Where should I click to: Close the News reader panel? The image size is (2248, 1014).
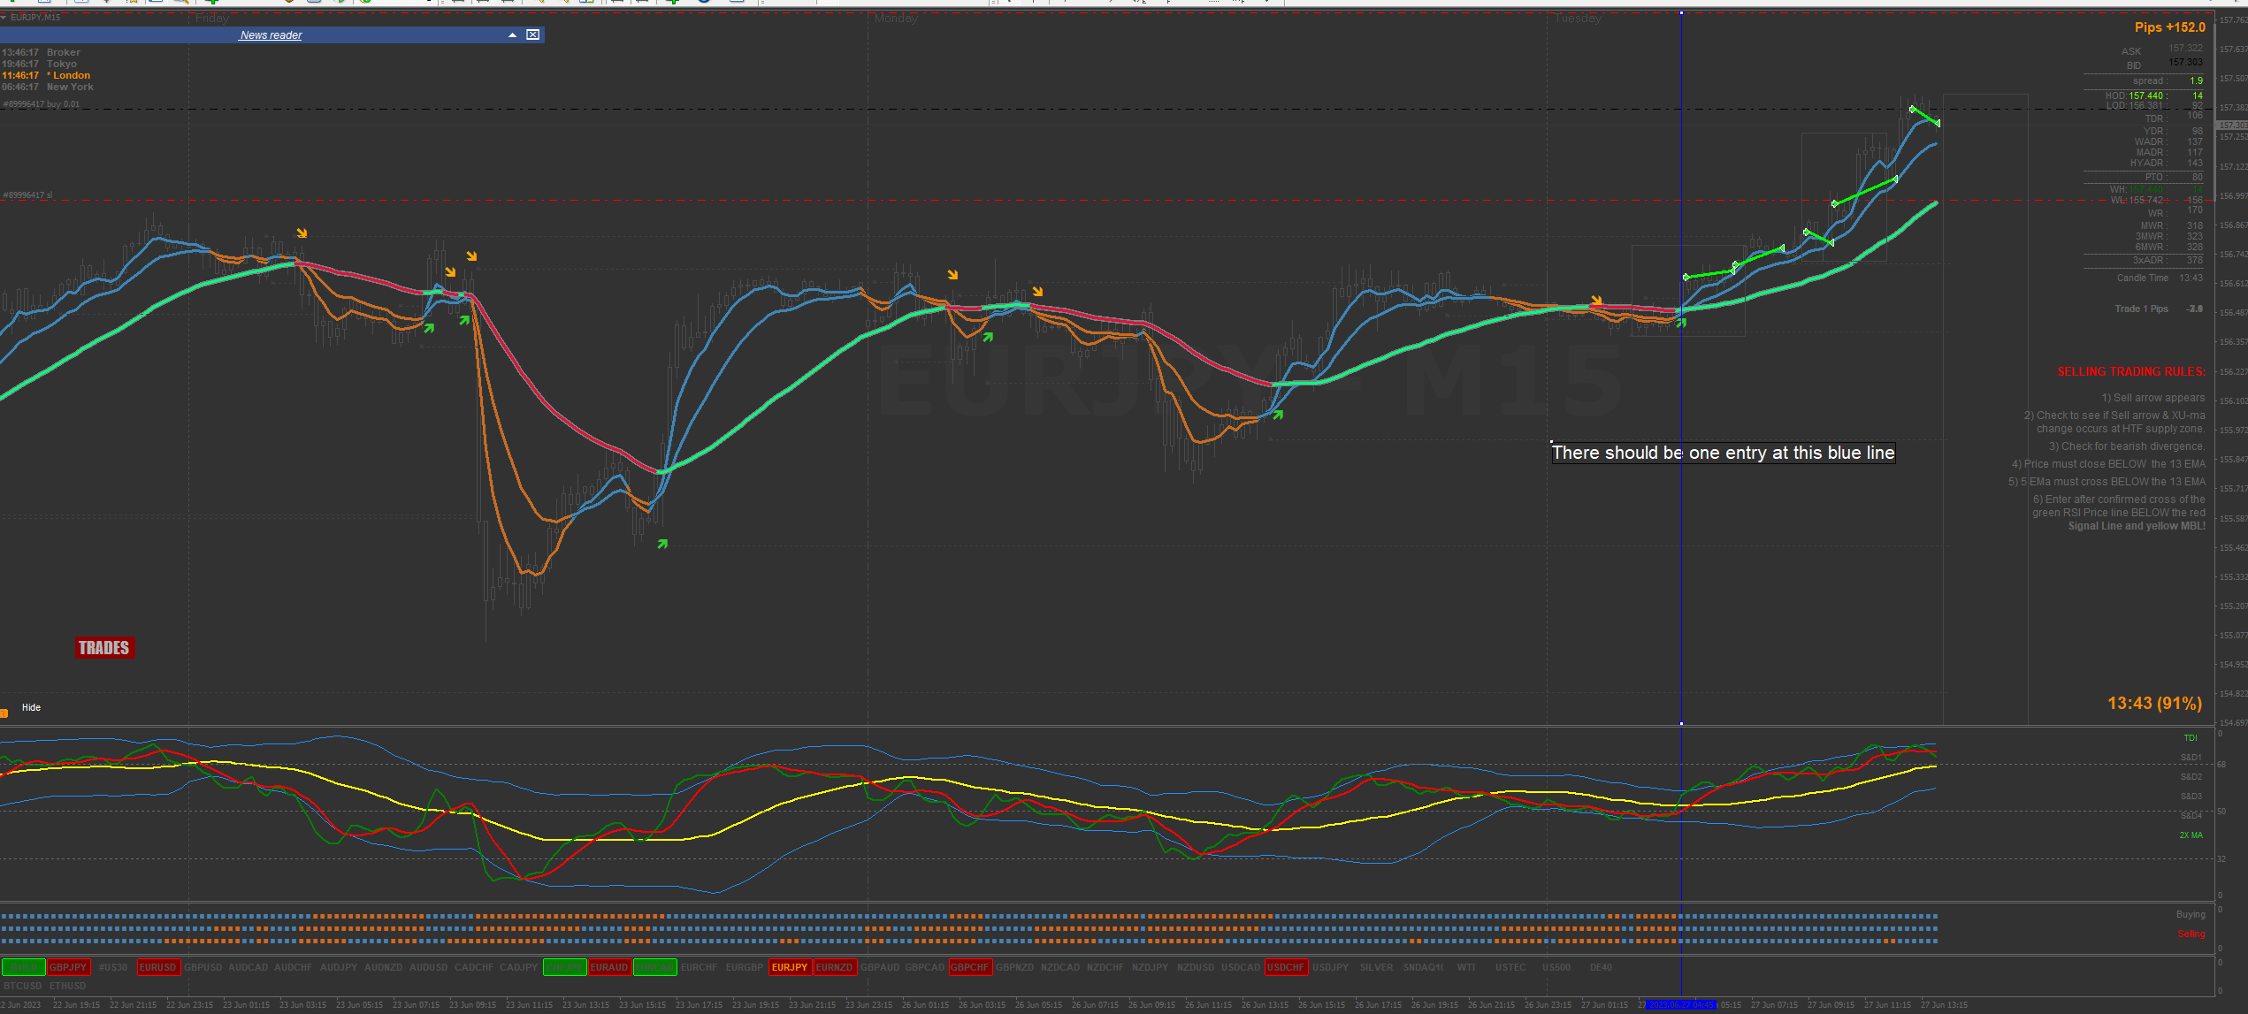(x=532, y=34)
